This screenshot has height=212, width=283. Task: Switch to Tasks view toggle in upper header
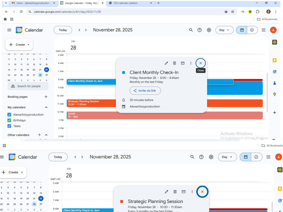click(252, 30)
